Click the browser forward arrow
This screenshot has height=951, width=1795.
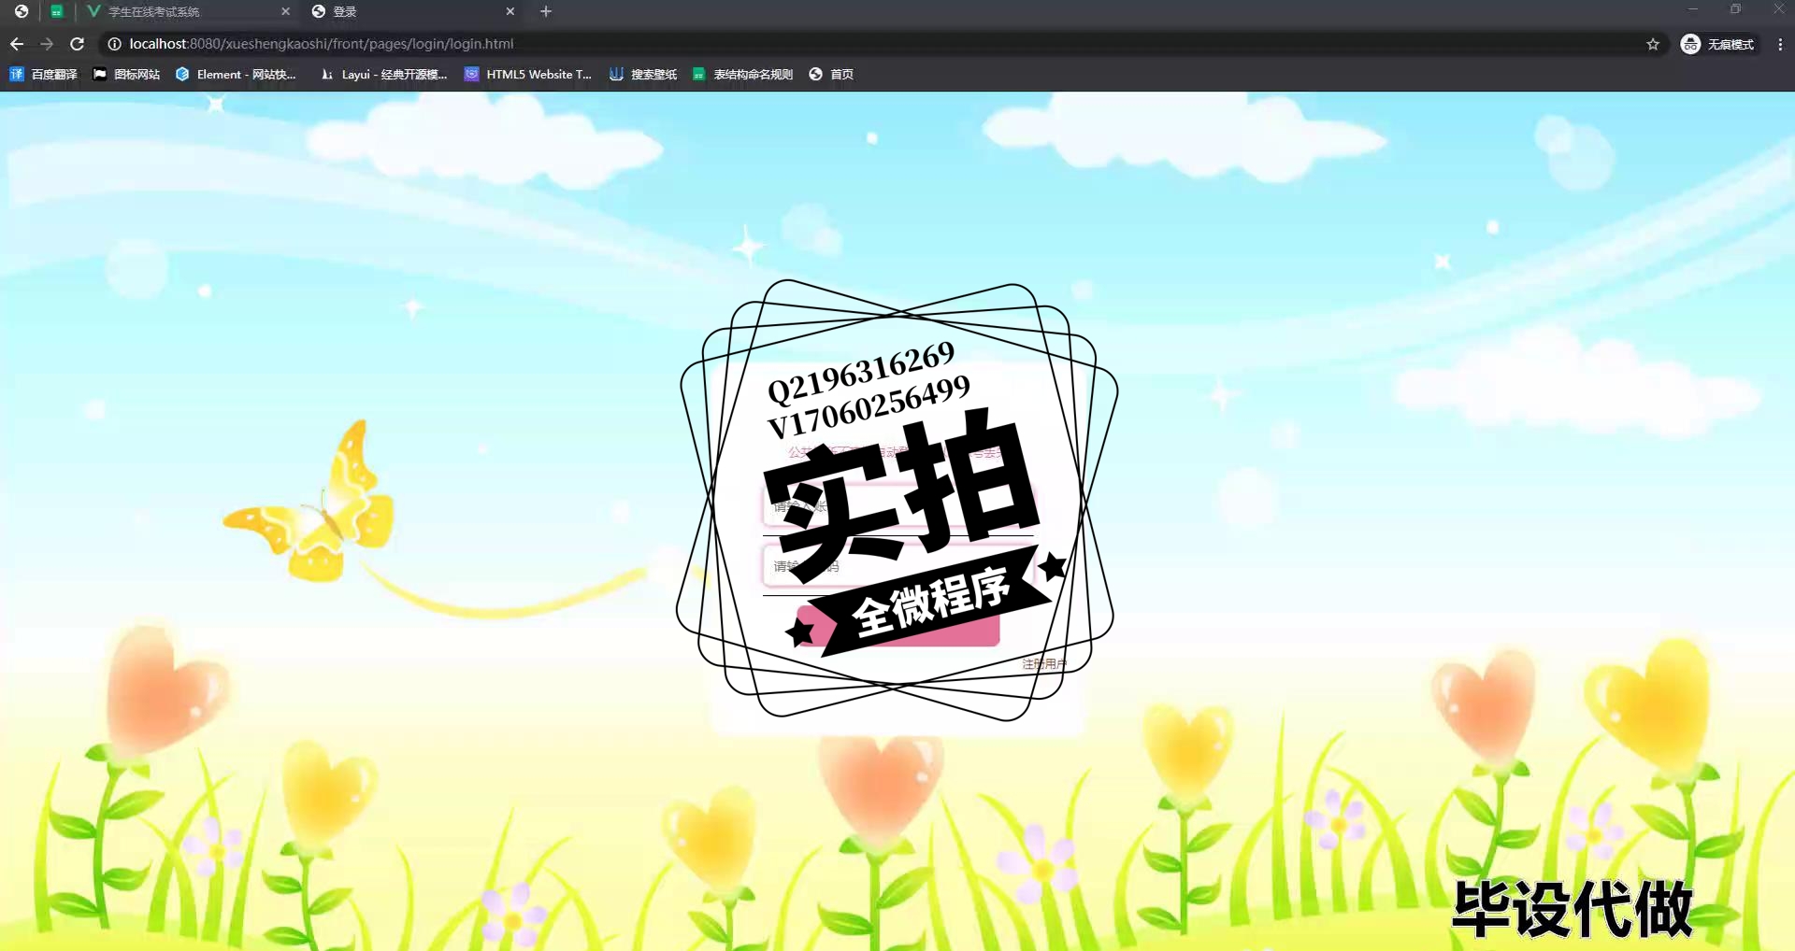tap(47, 44)
